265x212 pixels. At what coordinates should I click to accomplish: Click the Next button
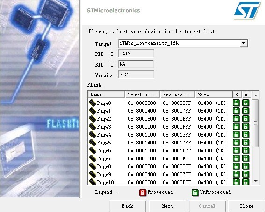click(168, 206)
